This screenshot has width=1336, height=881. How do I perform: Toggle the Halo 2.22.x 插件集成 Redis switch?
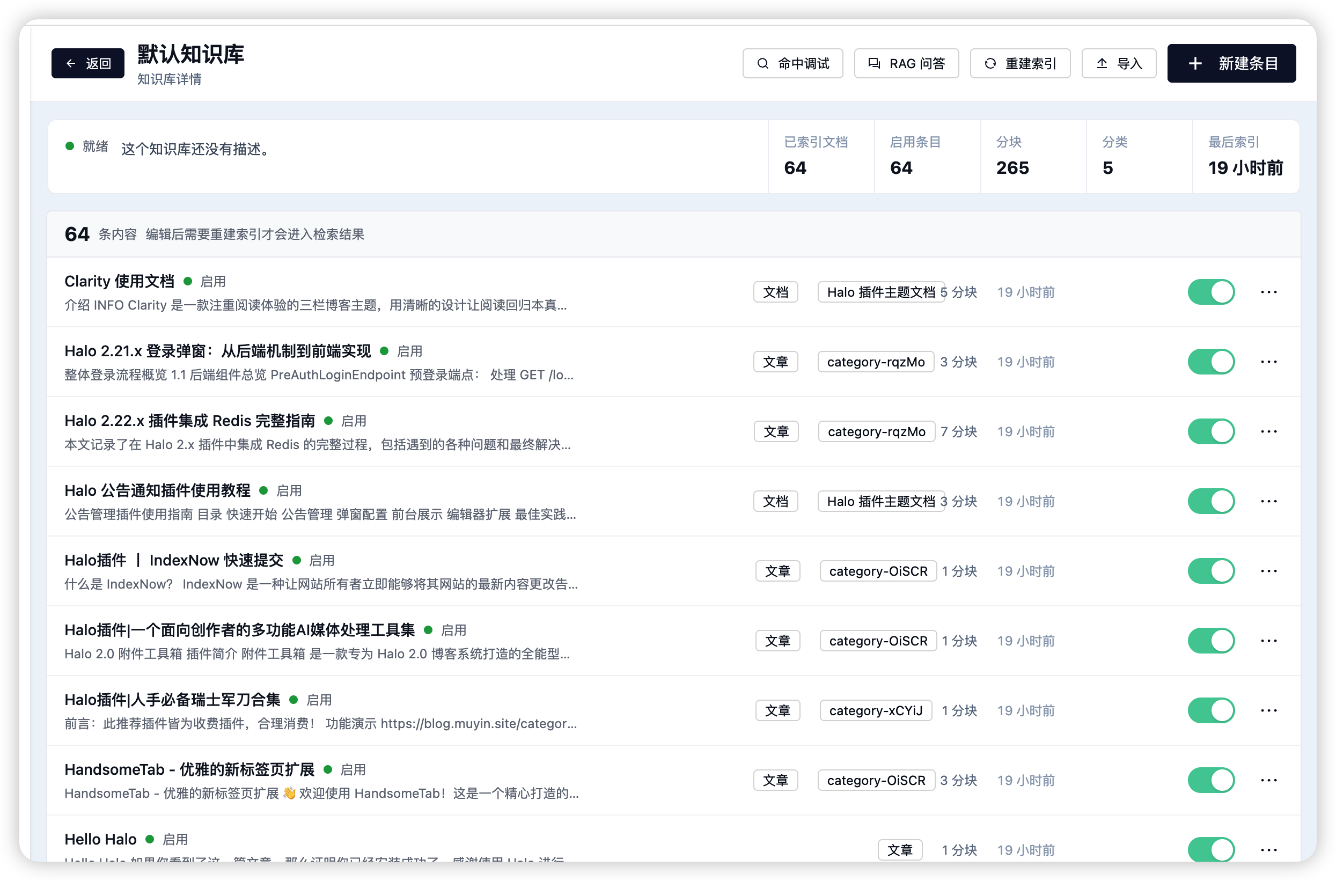[x=1210, y=431]
